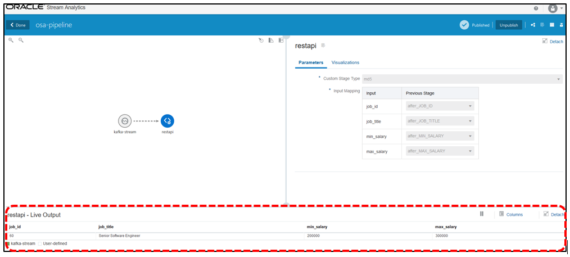Open the user menu dropdown arrow
This screenshot has width=570, height=257.
tap(562, 8)
